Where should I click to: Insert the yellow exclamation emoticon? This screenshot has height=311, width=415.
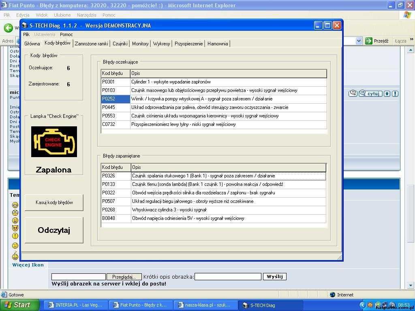coord(15,236)
